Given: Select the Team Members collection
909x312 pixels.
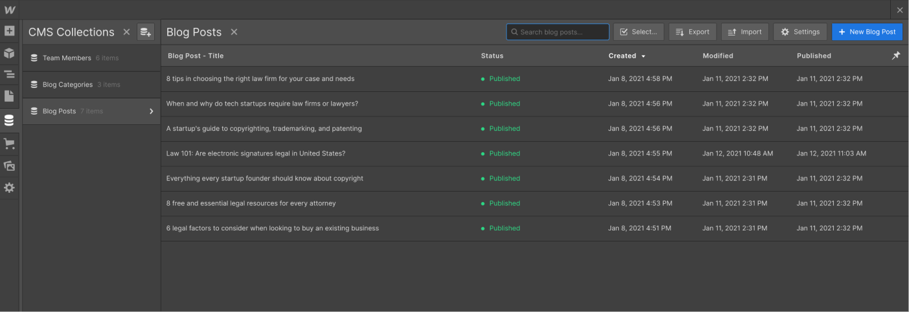Looking at the screenshot, I should coord(91,58).
